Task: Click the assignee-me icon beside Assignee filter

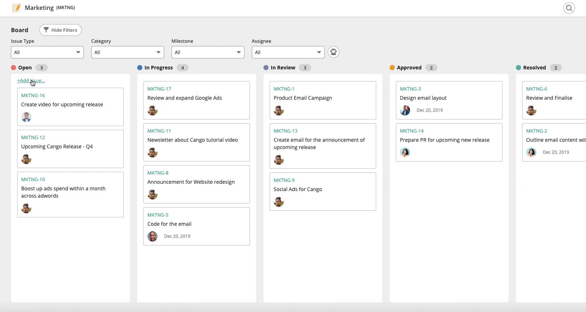Action: 333,52
